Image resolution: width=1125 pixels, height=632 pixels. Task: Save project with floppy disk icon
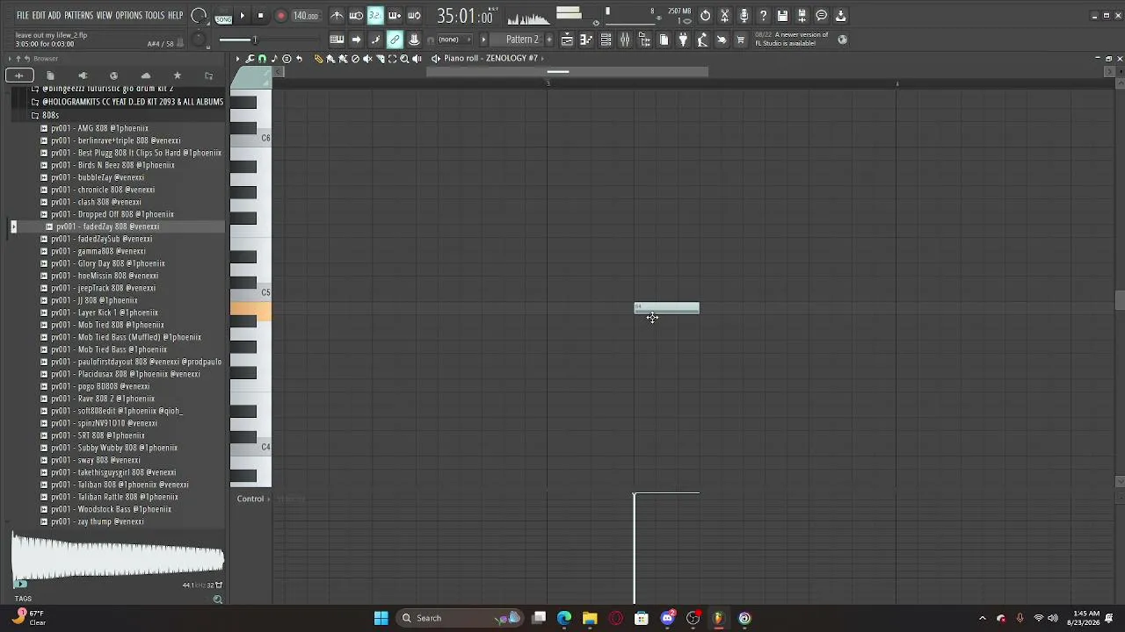[783, 16]
